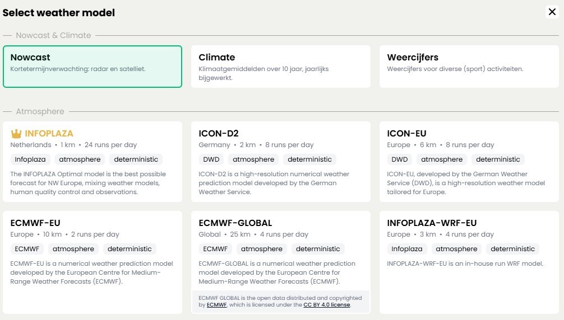This screenshot has width=564, height=320.
Task: Click the DWD tag on ICON-D2 card
Action: [211, 159]
